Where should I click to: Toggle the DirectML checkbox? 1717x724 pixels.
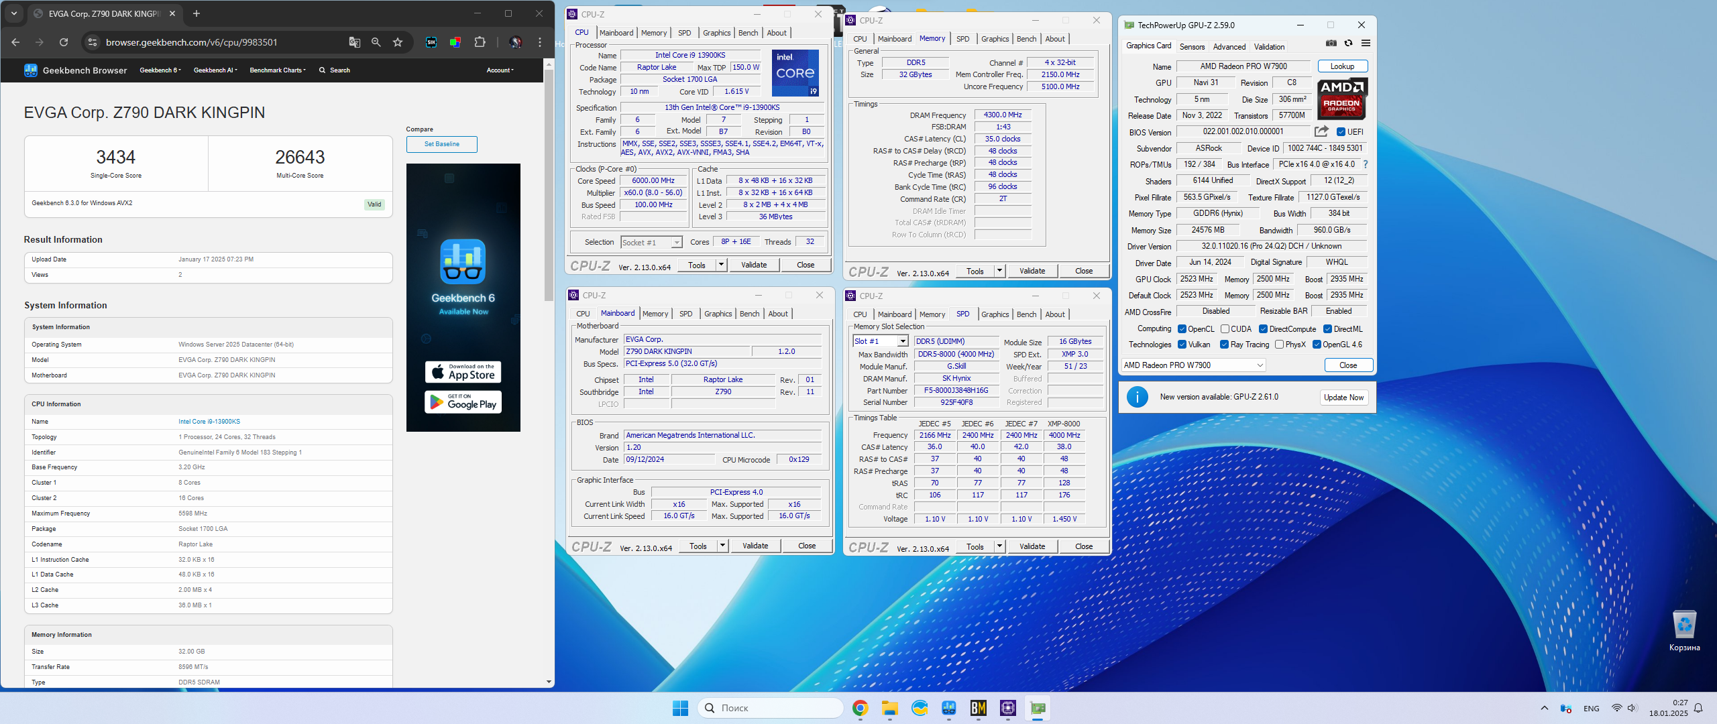click(x=1327, y=329)
